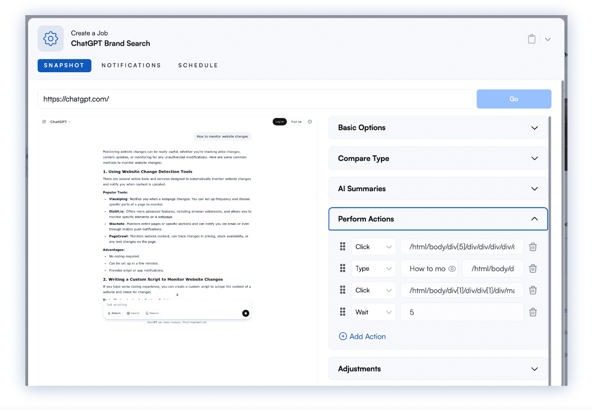Image resolution: width=593 pixels, height=410 pixels.
Task: Click the Add Action link
Action: point(362,336)
